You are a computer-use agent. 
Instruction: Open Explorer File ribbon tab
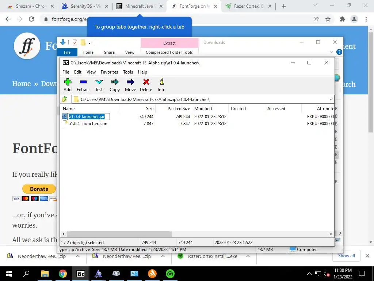67,52
